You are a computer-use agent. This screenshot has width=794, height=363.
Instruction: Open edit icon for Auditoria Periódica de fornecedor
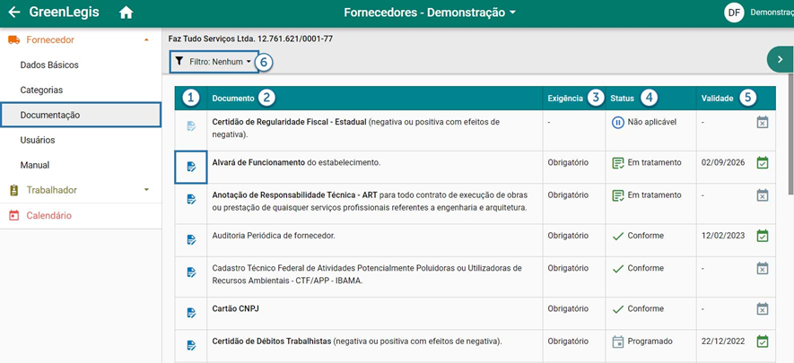[x=191, y=239]
